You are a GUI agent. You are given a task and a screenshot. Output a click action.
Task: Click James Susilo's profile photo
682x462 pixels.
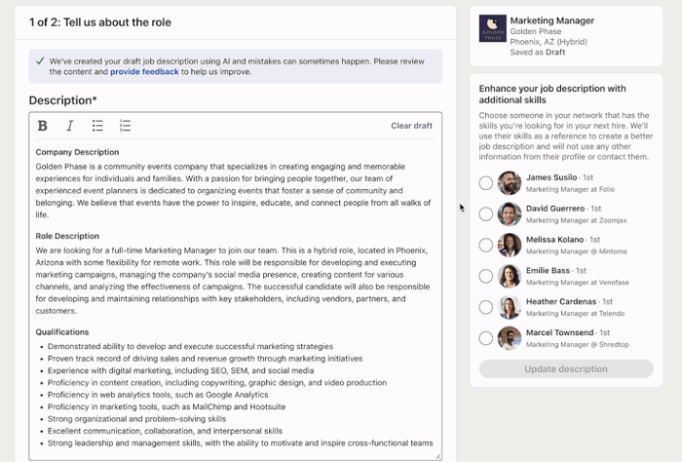(510, 183)
